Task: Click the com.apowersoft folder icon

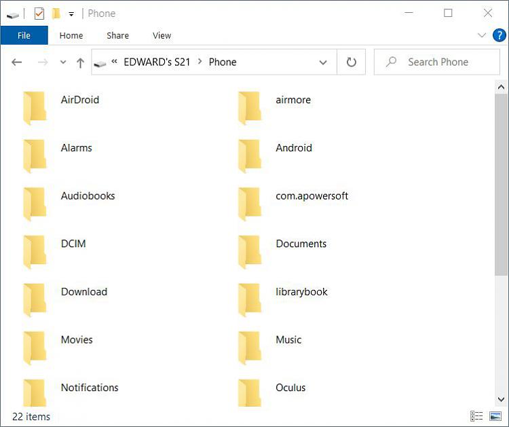Action: pos(250,204)
